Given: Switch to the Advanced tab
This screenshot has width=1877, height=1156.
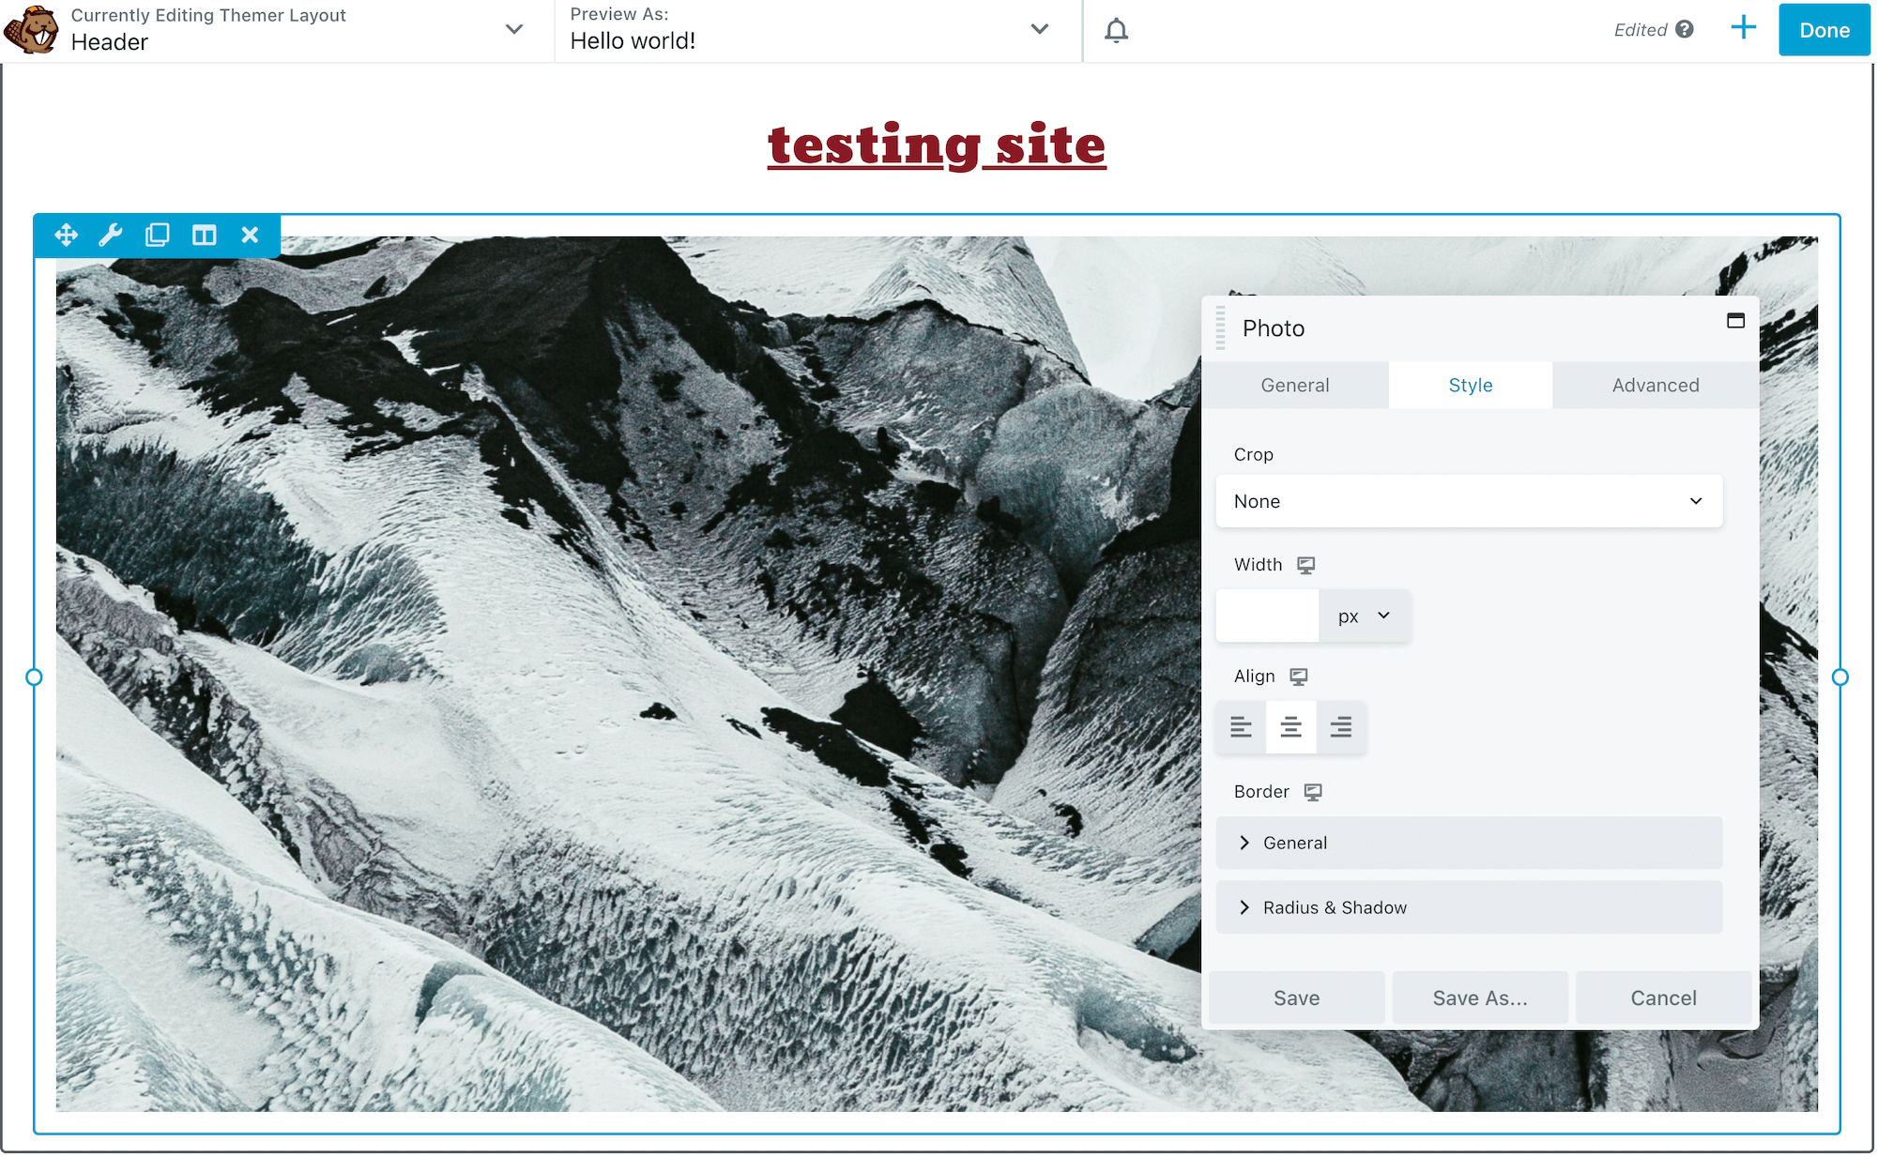Looking at the screenshot, I should coord(1655,386).
